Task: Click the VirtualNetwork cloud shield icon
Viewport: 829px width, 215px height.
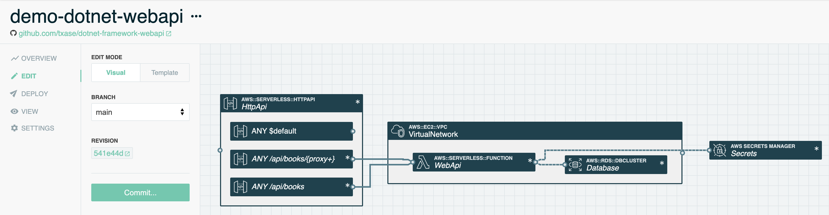Action: point(398,131)
